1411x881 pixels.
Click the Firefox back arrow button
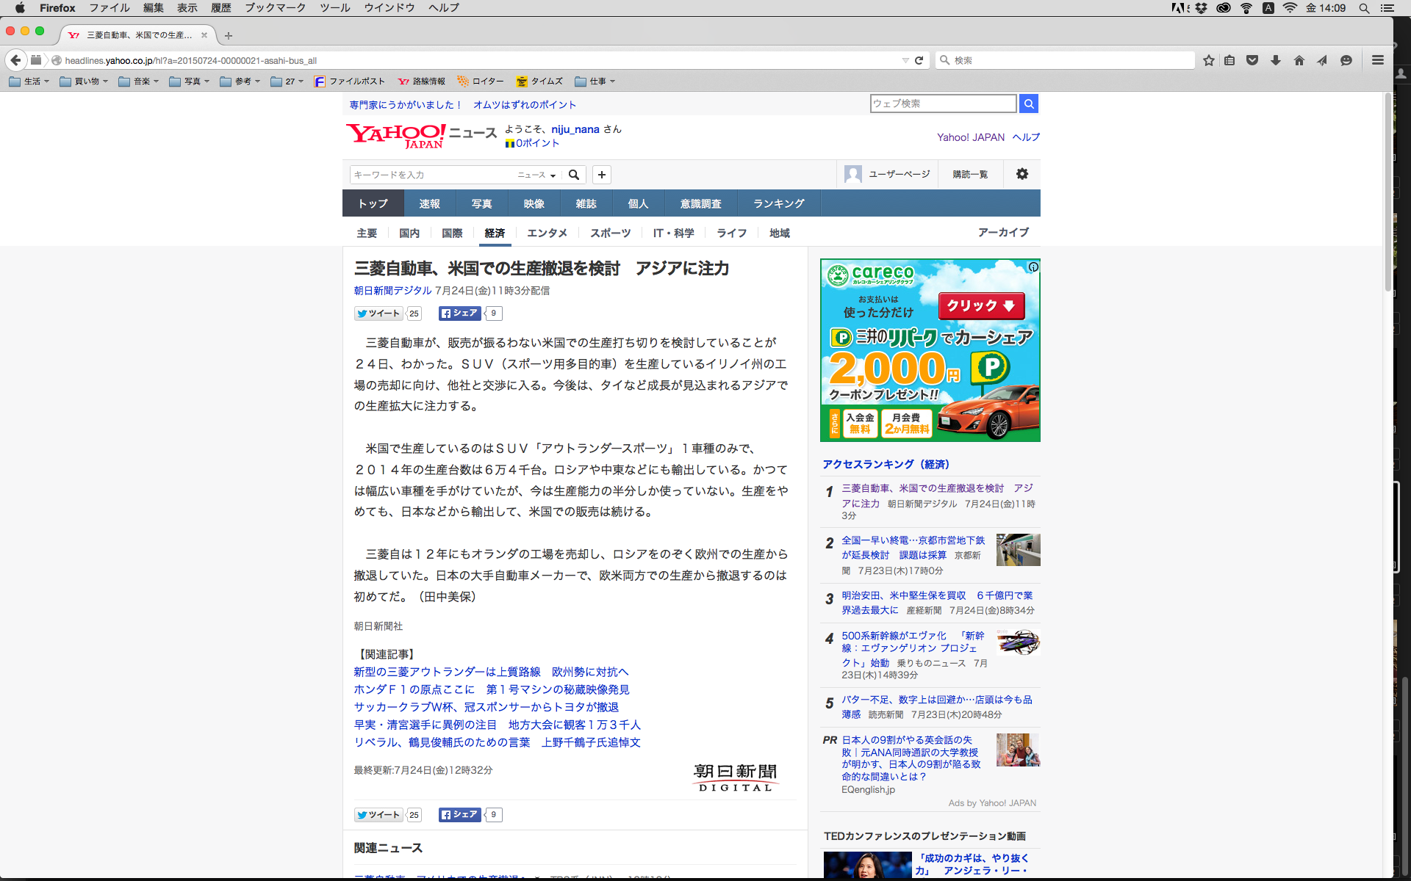click(15, 60)
